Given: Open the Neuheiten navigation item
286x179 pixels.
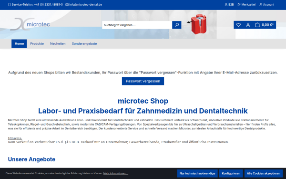Looking at the screenshot, I should click(x=58, y=43).
